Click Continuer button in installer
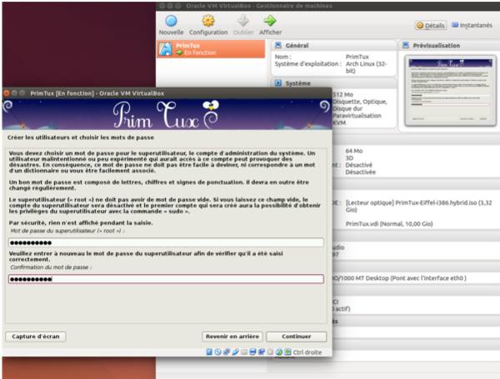 point(296,337)
